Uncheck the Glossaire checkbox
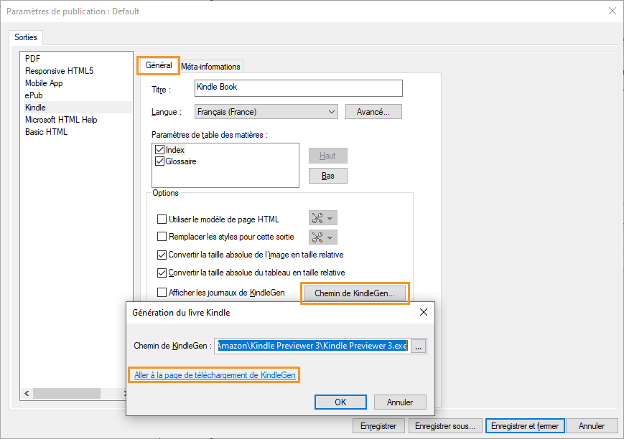This screenshot has height=439, width=624. click(x=159, y=161)
